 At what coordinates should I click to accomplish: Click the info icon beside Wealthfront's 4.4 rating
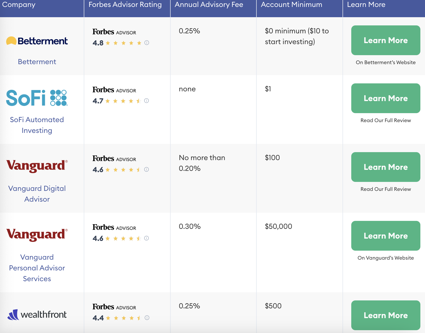click(x=147, y=318)
